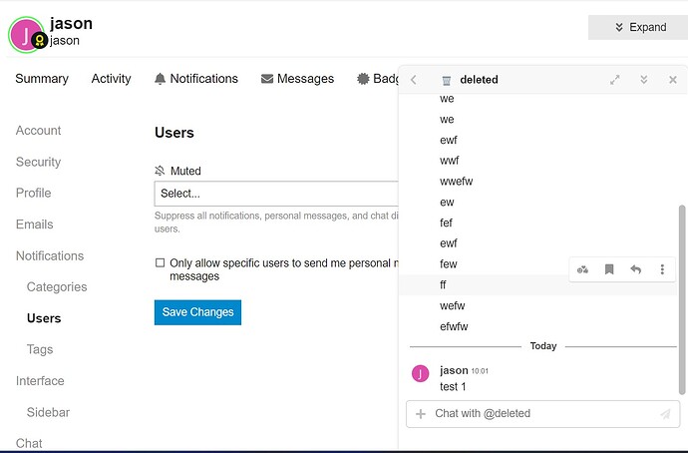Collapse the chat drawer with double chevron
The height and width of the screenshot is (453, 688).
[644, 80]
